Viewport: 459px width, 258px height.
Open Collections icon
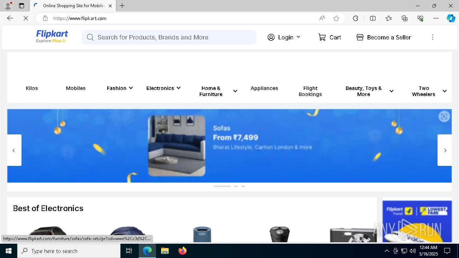point(404,18)
